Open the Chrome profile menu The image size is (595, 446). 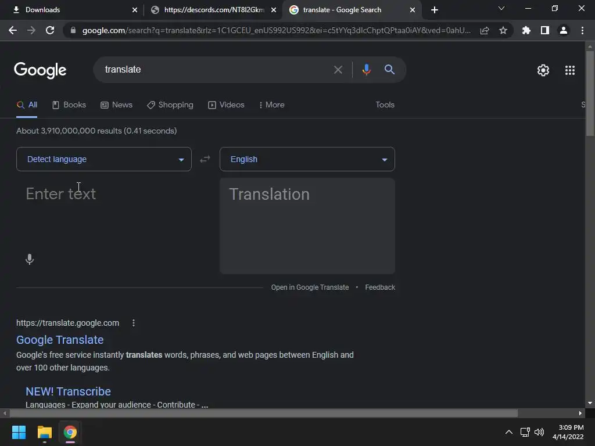tap(564, 30)
